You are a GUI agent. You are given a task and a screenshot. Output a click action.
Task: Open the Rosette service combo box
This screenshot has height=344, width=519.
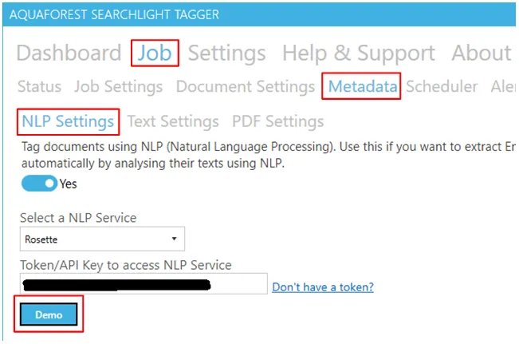coord(102,239)
